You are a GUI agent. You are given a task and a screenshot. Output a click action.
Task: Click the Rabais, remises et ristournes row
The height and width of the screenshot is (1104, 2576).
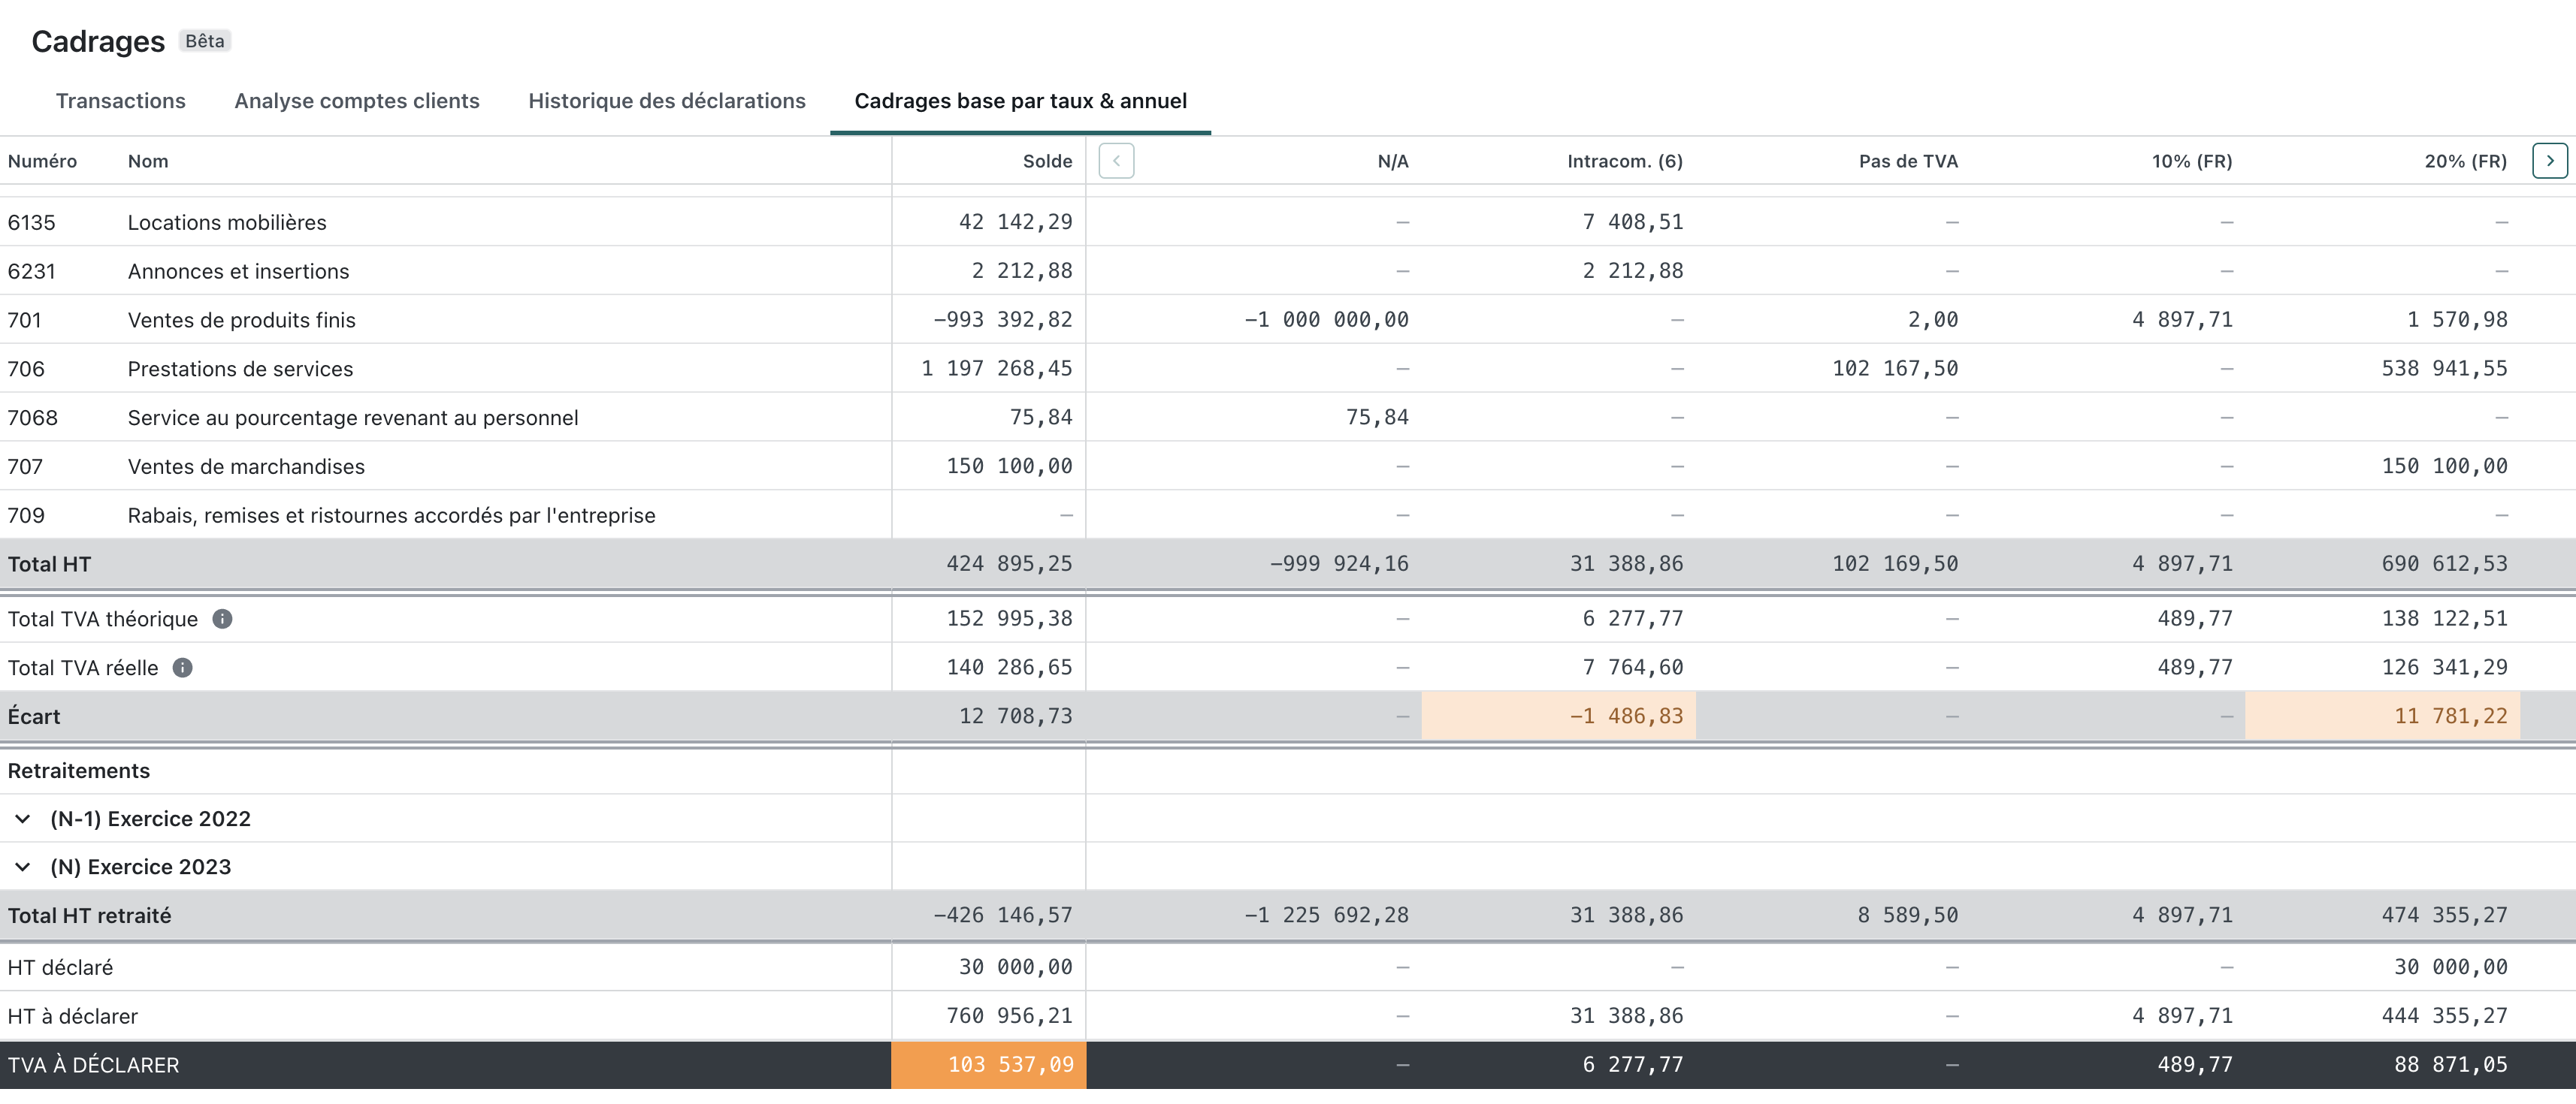pos(1288,515)
